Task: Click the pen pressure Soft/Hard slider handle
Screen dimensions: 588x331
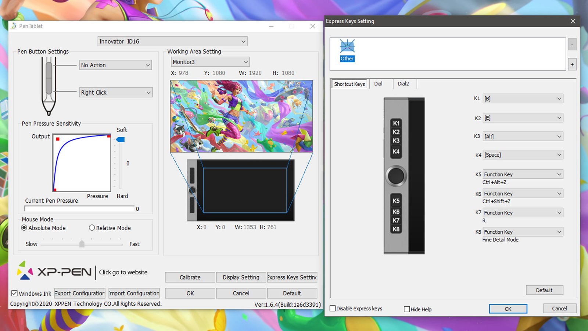Action: (x=120, y=140)
